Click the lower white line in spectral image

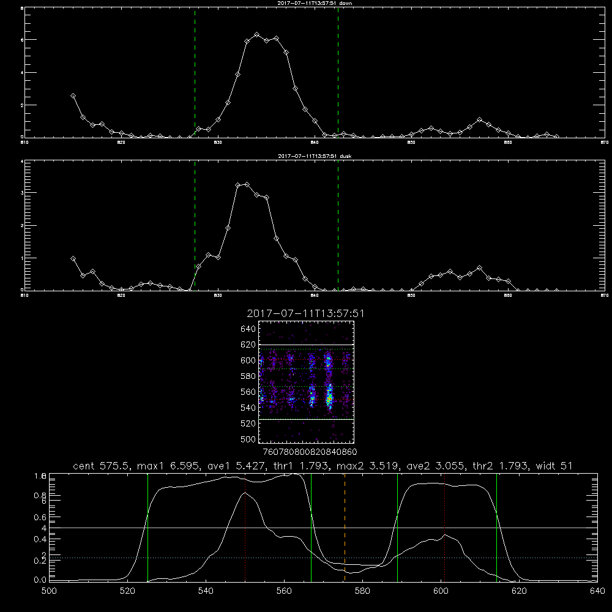pos(306,419)
